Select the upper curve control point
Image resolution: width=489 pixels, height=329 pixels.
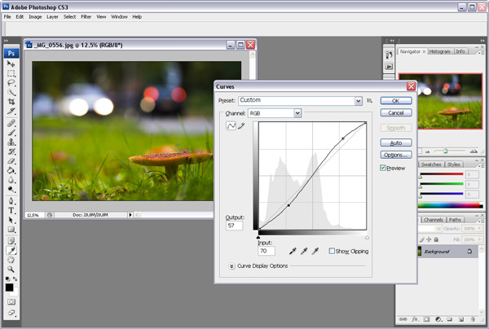[x=343, y=138]
